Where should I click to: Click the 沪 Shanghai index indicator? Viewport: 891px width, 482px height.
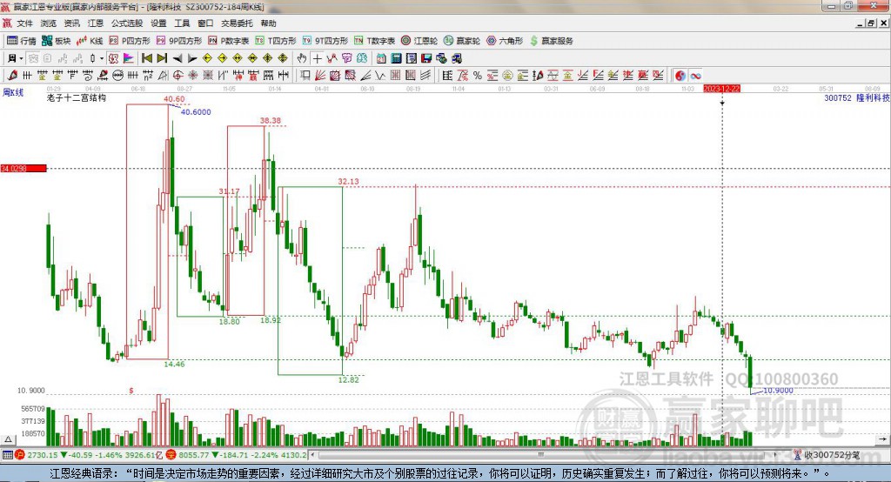click(20, 455)
